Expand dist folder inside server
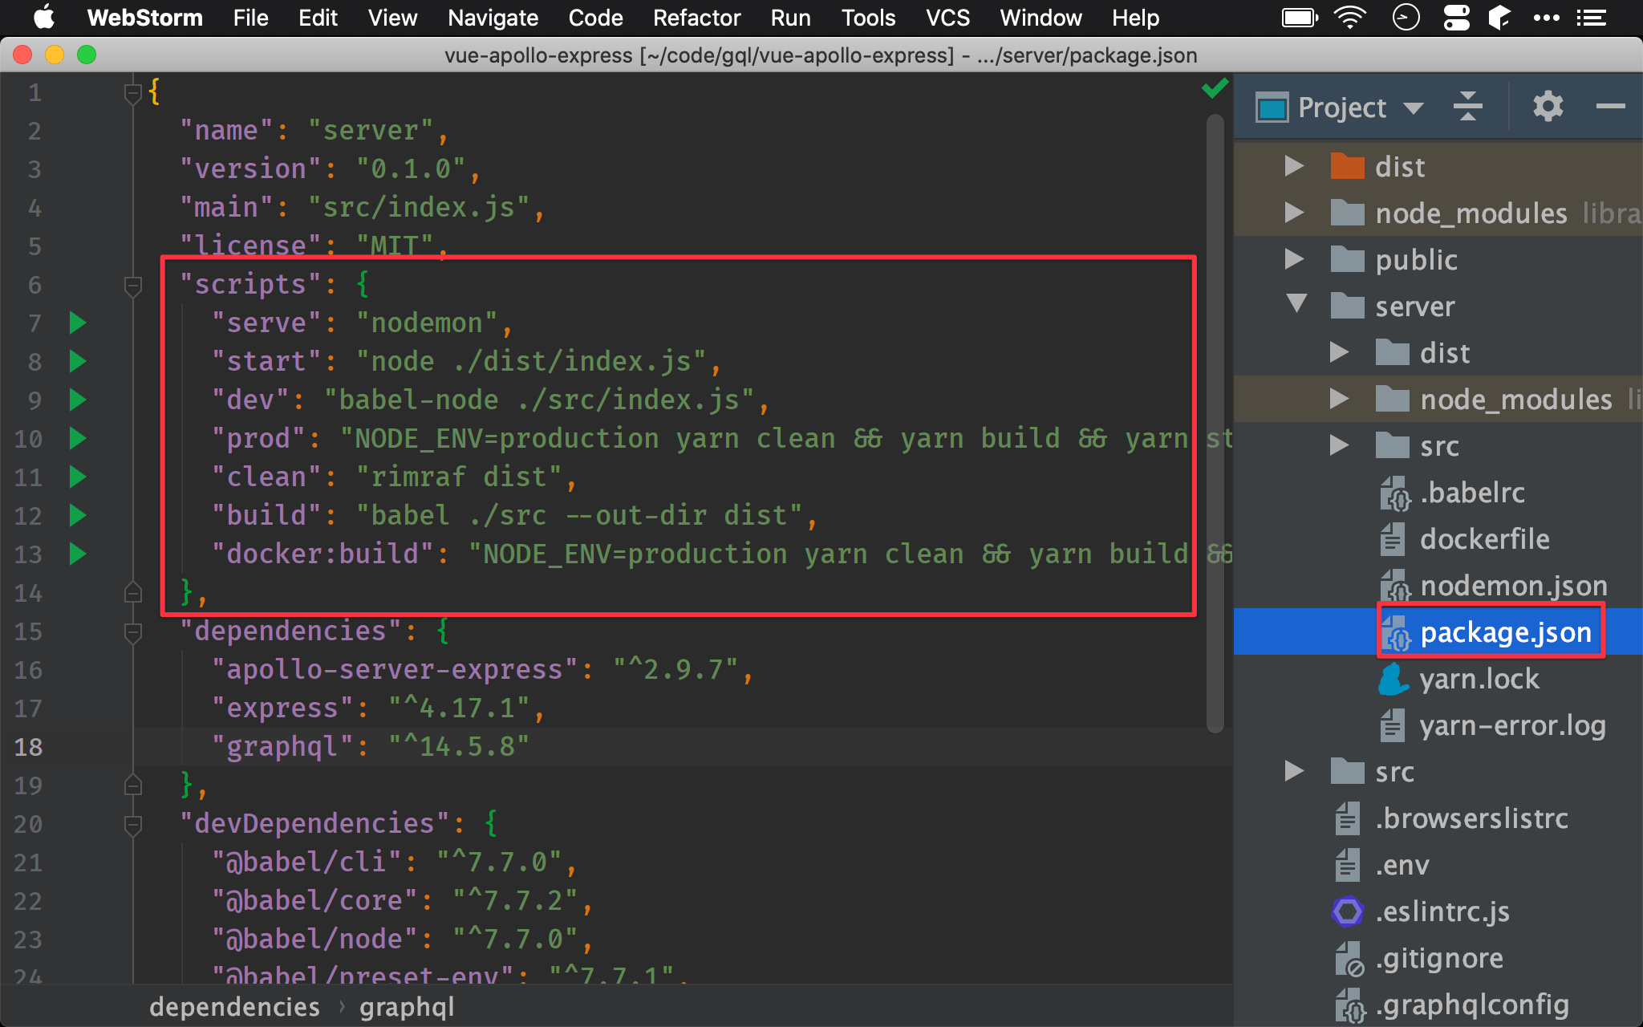Viewport: 1643px width, 1027px height. 1338,352
